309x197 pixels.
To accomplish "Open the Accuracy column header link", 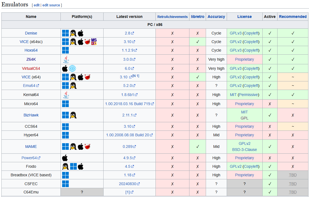I will 216,17.
